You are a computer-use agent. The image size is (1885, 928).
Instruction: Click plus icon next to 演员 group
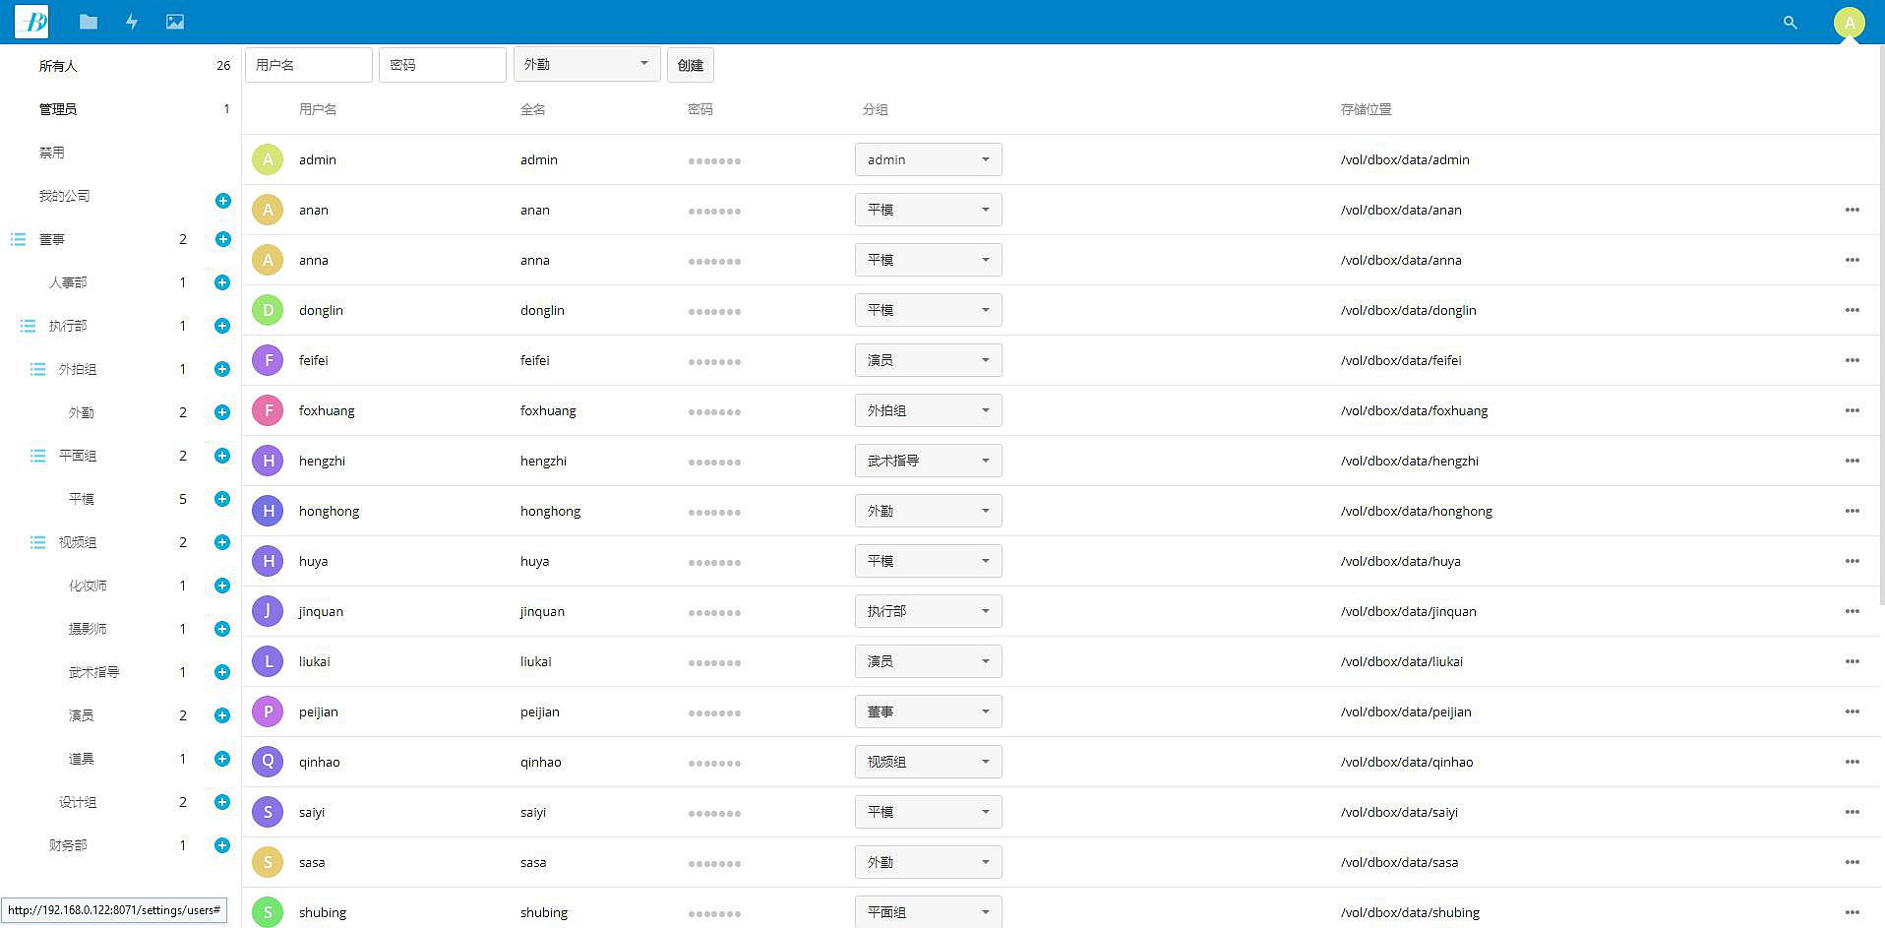[x=222, y=715]
